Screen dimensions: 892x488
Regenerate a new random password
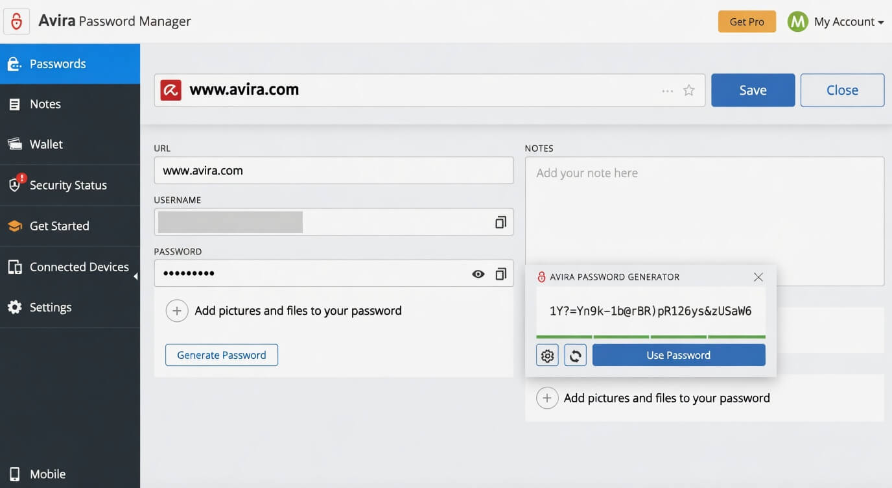576,355
